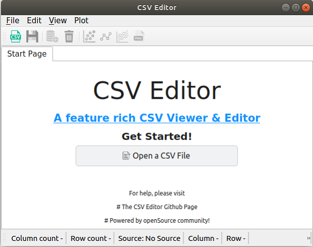Click the trash delete icon

click(69, 36)
